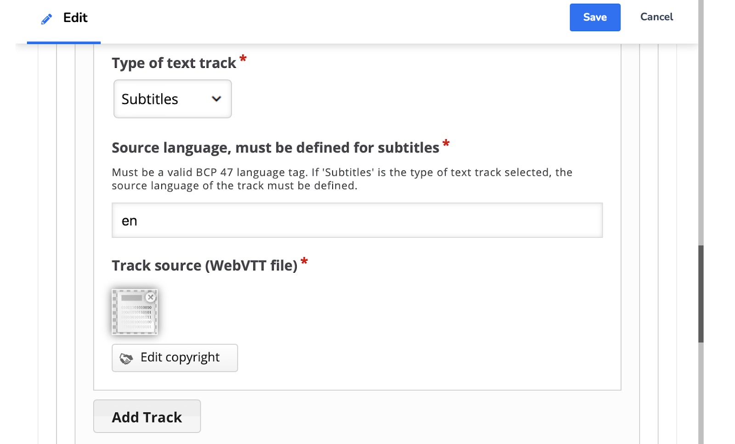
Task: Click the "Source language, must be defined for subtitles" label
Action: point(276,148)
